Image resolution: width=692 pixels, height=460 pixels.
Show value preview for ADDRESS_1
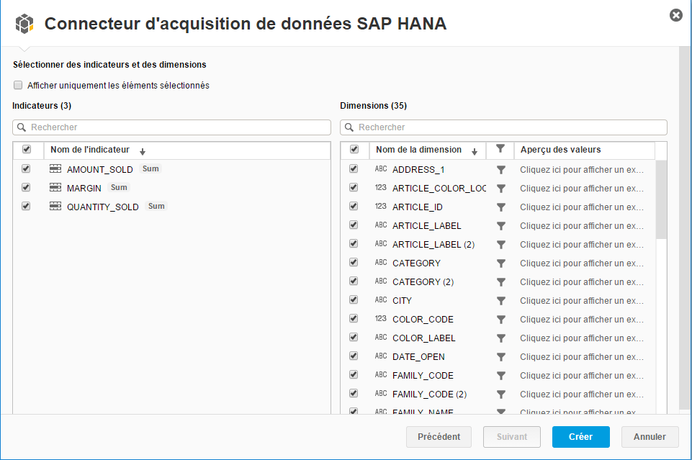[582, 170]
